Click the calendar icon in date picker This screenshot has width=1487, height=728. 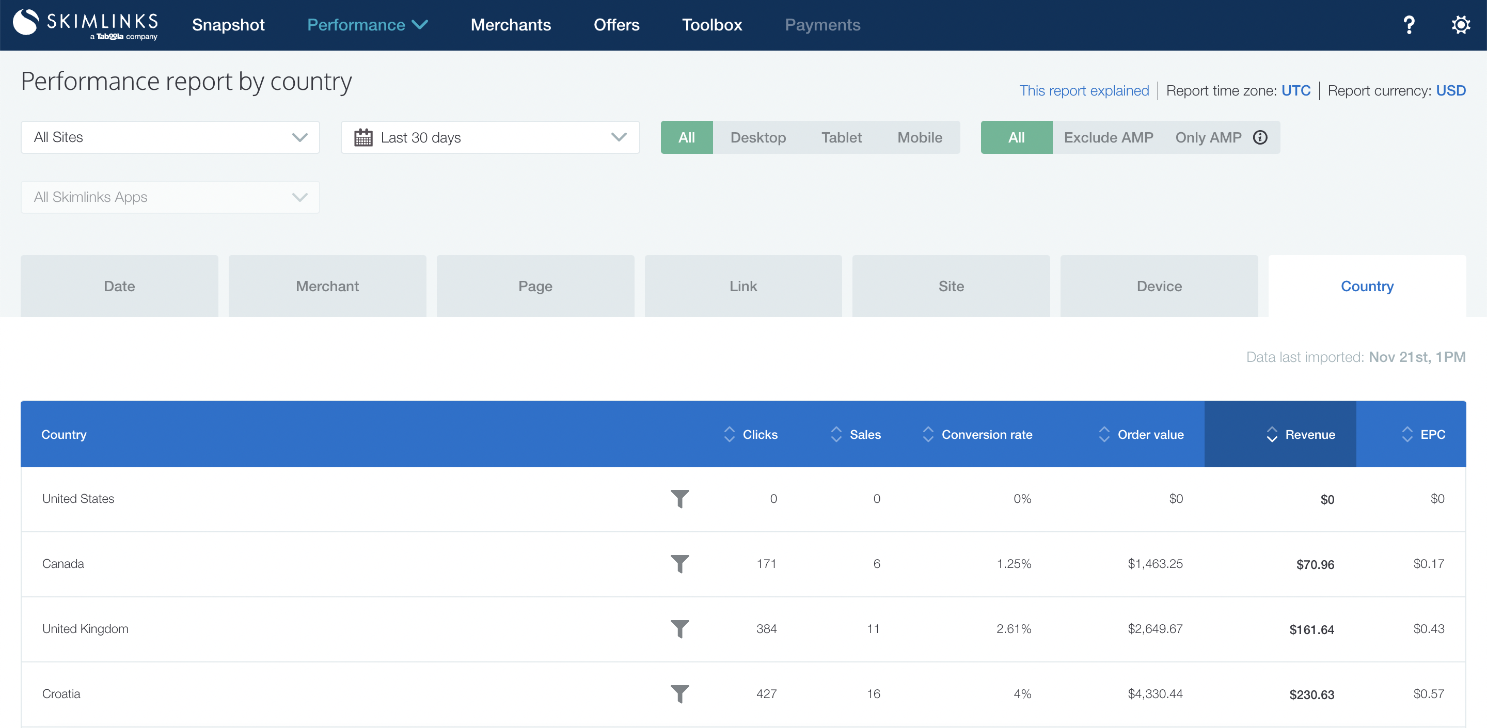363,137
